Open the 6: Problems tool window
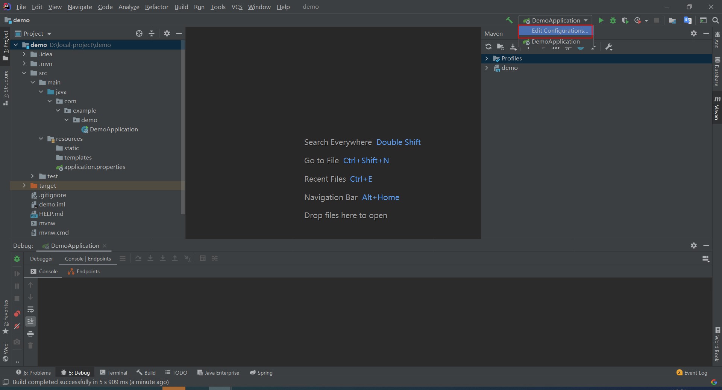The width and height of the screenshot is (722, 390). tap(33, 372)
